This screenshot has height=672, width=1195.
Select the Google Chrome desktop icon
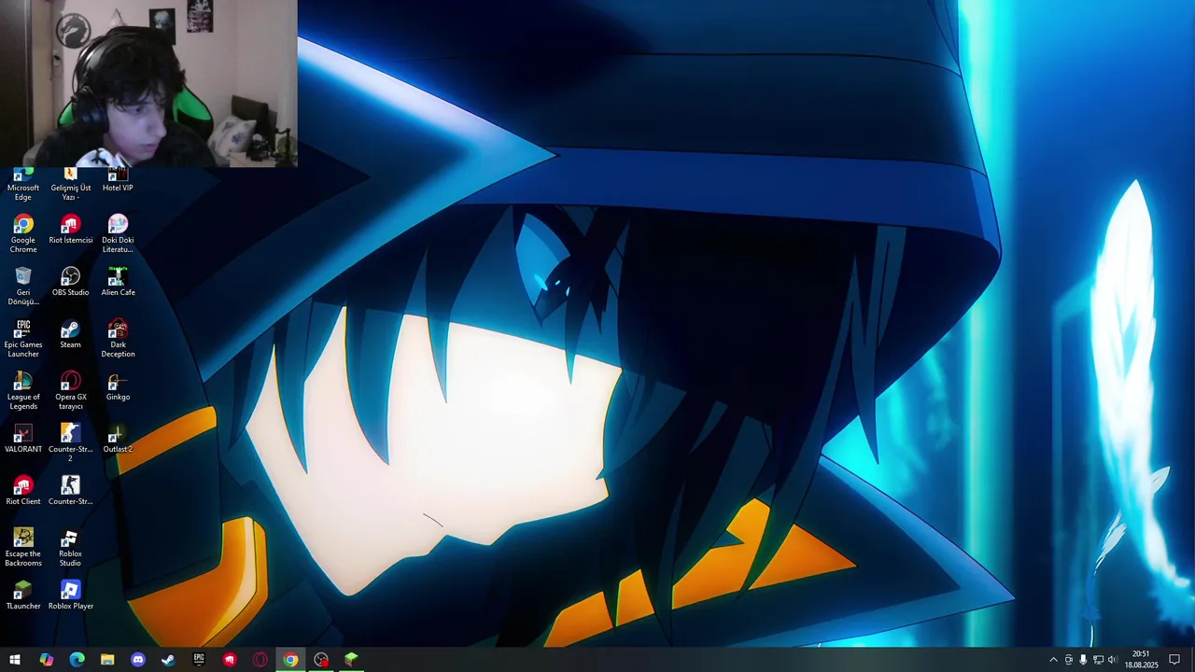tap(23, 234)
